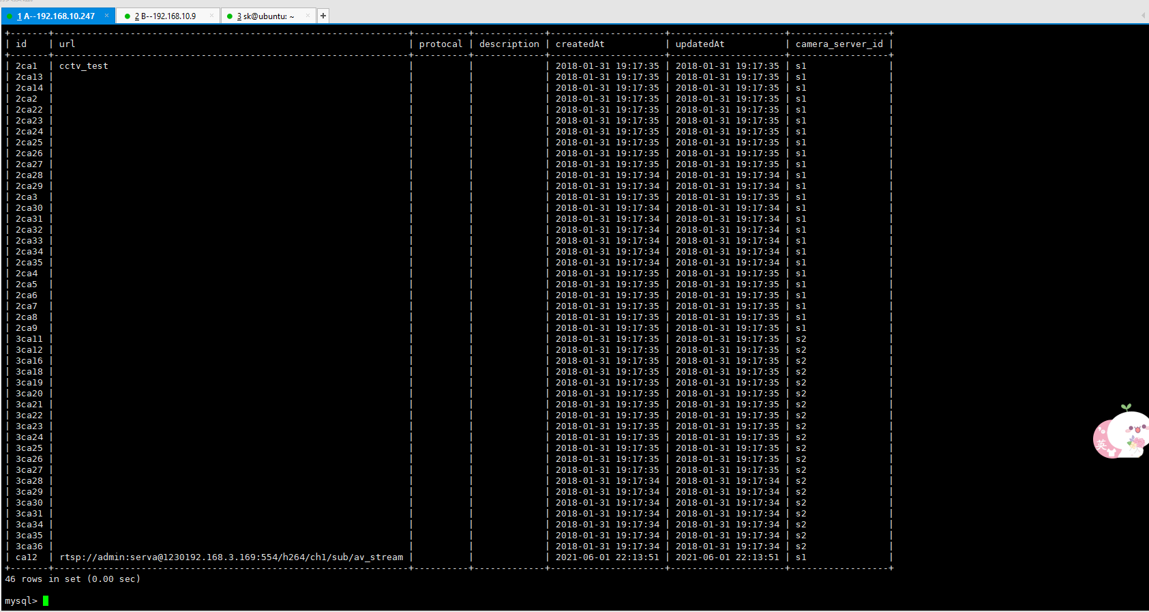Image resolution: width=1149 pixels, height=612 pixels.
Task: Click the rtsp://admin:serva@1230192.168.3.169 url value
Action: [231, 557]
